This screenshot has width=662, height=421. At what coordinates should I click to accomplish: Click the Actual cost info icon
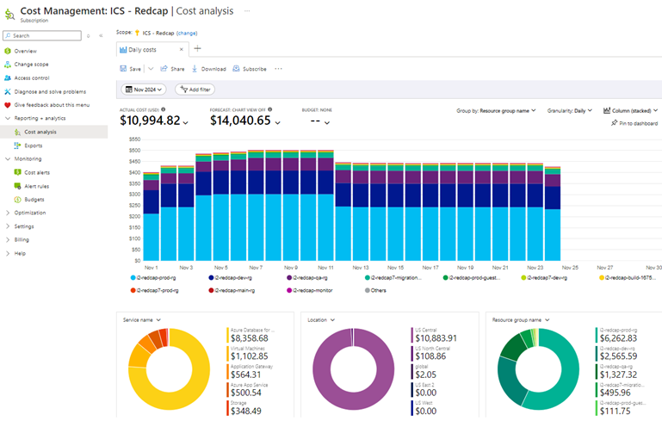(x=164, y=109)
